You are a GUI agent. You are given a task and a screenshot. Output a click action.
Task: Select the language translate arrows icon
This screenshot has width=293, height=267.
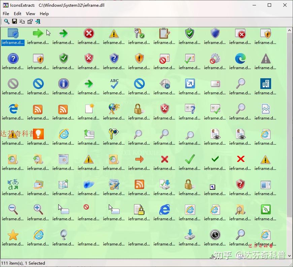[13, 184]
